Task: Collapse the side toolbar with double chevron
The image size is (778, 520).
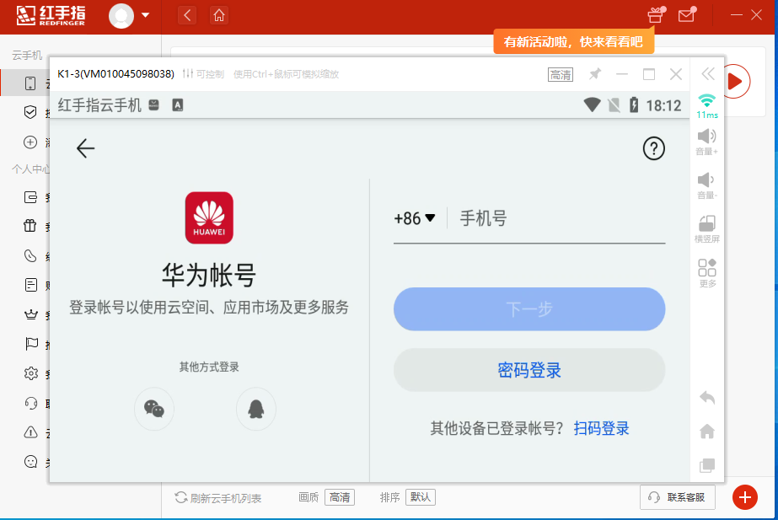Action: [x=707, y=74]
